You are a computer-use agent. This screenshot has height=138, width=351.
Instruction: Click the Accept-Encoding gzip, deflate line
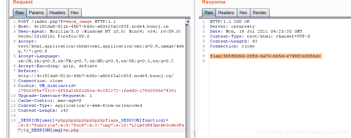pos(58,66)
